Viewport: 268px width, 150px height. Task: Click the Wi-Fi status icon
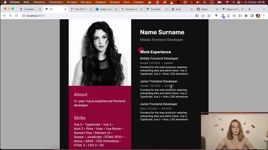pos(227,2)
